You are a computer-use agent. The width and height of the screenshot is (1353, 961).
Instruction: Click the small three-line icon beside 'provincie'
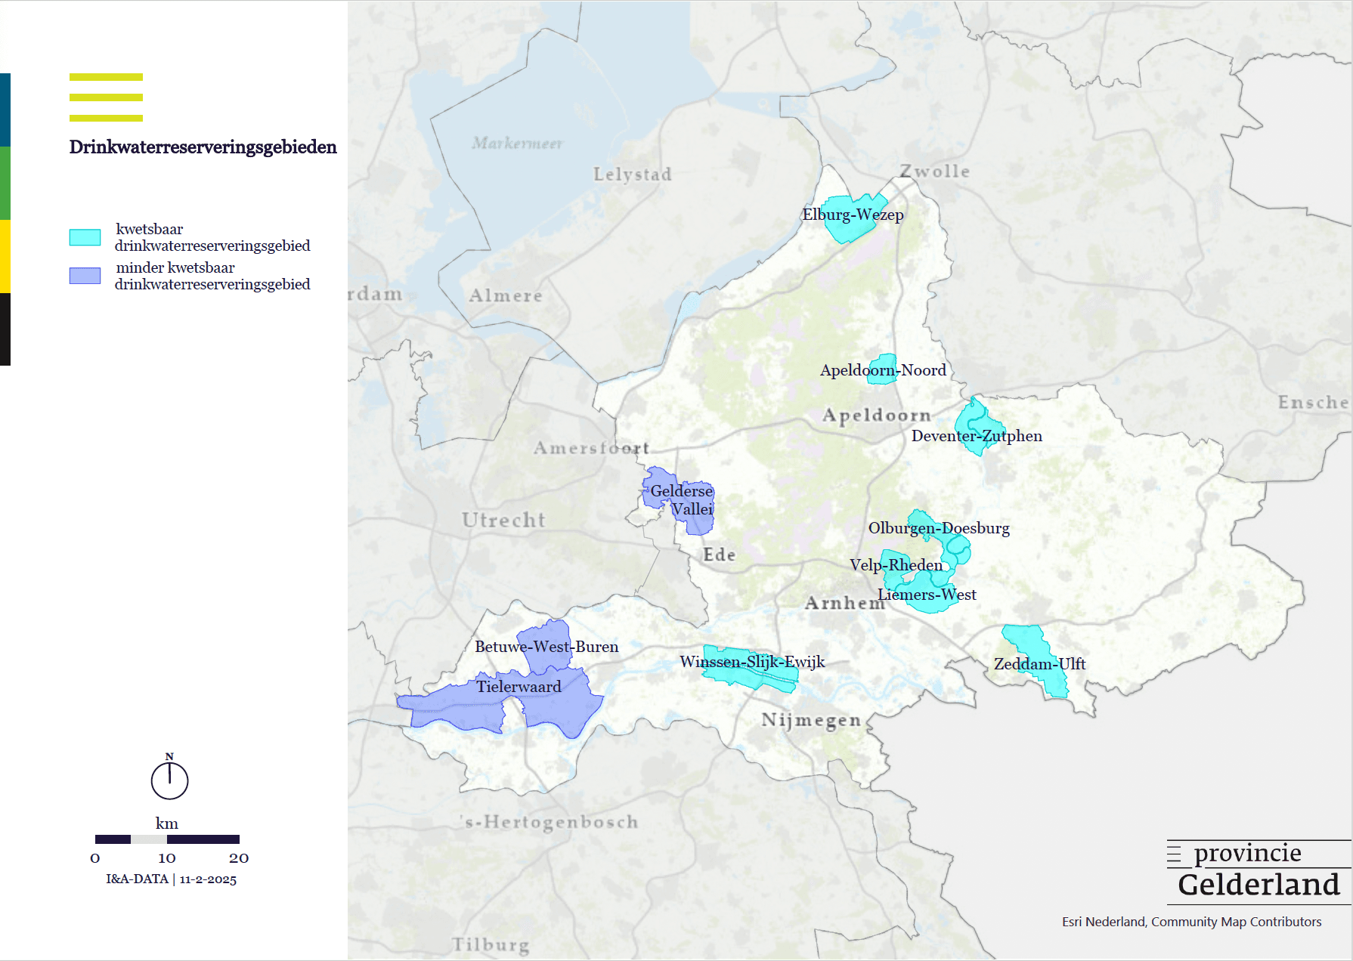click(1174, 854)
